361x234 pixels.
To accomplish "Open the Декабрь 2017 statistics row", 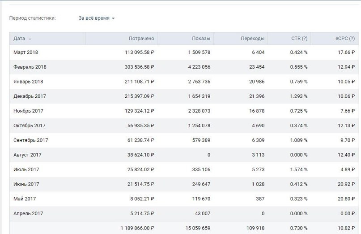I will [x=184, y=96].
